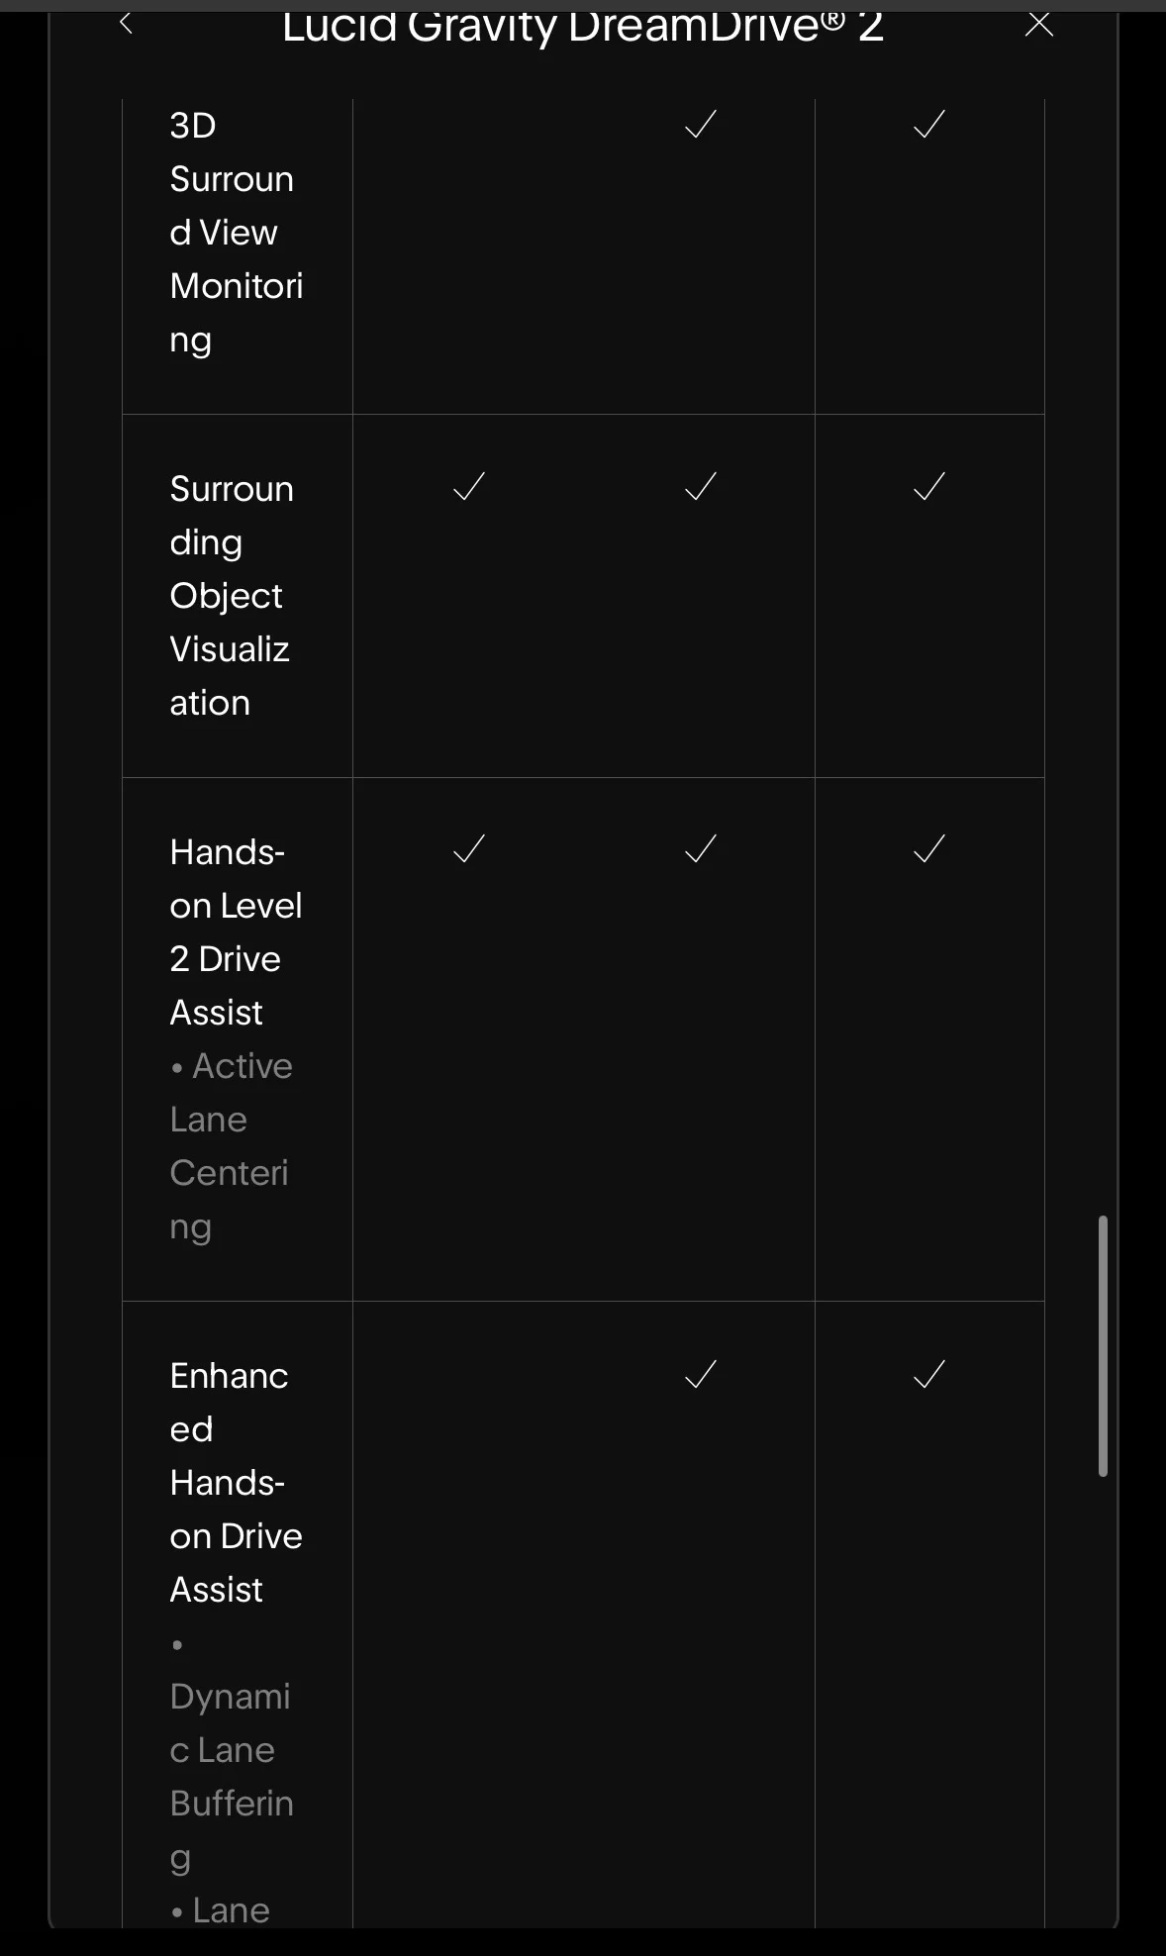This screenshot has width=1166, height=1956.
Task: Click middle-column checkmark for Hands-on Level 2 Drive Assist
Action: [x=701, y=849]
